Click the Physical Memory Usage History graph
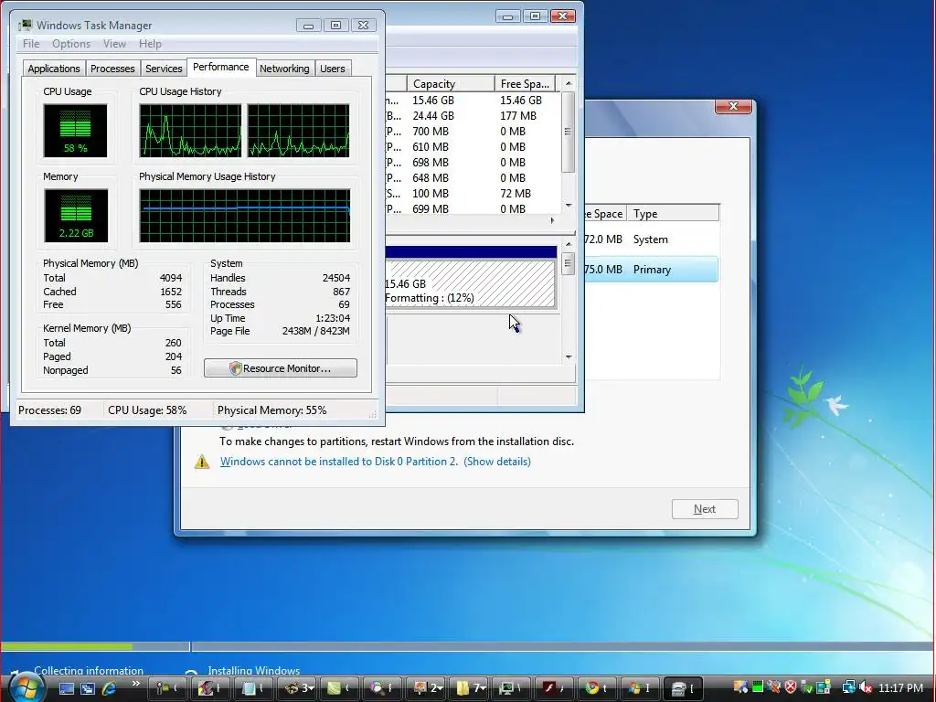 [245, 216]
